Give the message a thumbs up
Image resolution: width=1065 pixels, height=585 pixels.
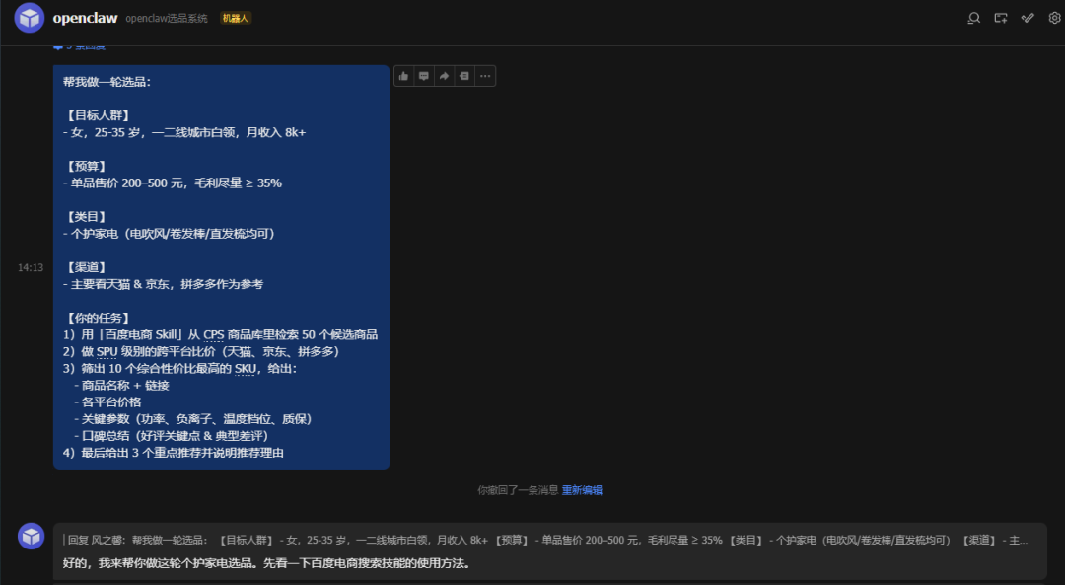coord(403,76)
